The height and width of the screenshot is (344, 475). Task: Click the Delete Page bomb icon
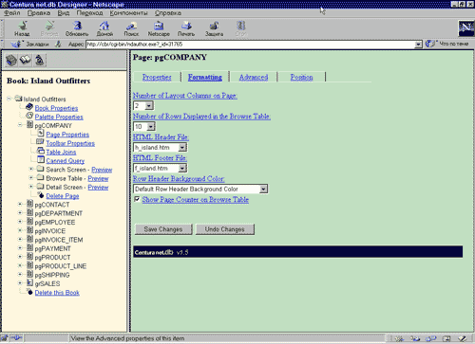point(41,194)
